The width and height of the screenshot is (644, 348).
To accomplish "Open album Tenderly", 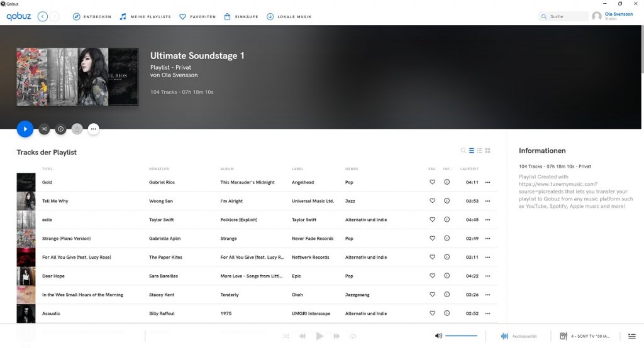I will [230, 295].
